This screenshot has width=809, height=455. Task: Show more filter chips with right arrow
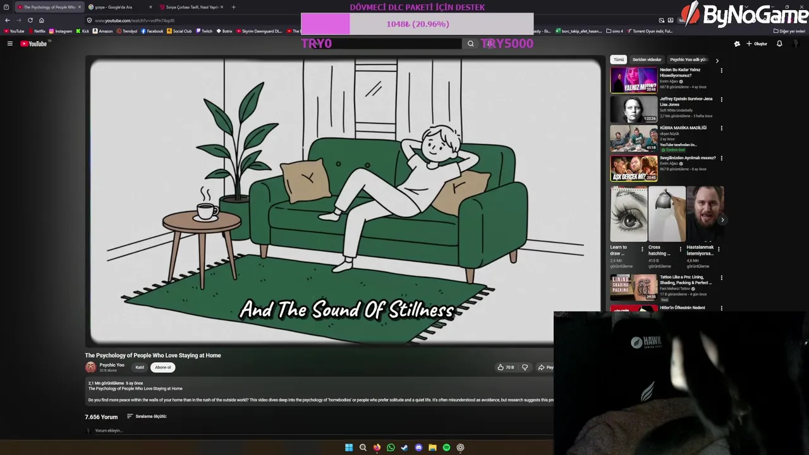[x=717, y=60]
